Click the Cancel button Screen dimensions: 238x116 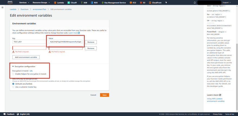[x=93, y=95]
